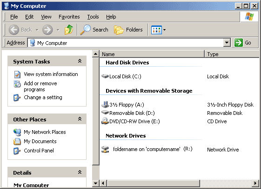Select Removable Disk (D:) icon
Image resolution: width=261 pixels, height=189 pixels.
pyautogui.click(x=105, y=113)
